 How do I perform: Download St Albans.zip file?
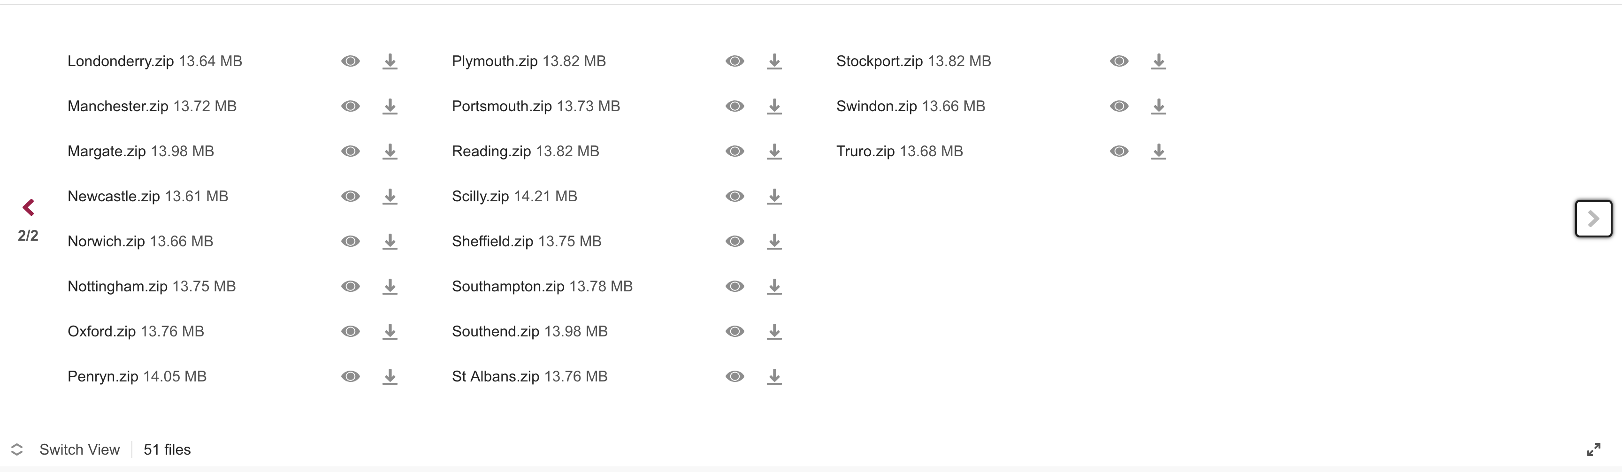774,376
